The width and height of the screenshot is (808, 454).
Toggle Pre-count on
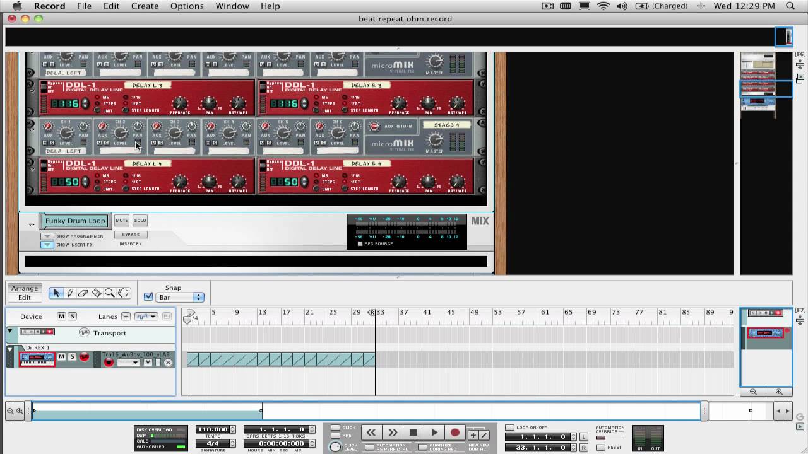point(335,435)
